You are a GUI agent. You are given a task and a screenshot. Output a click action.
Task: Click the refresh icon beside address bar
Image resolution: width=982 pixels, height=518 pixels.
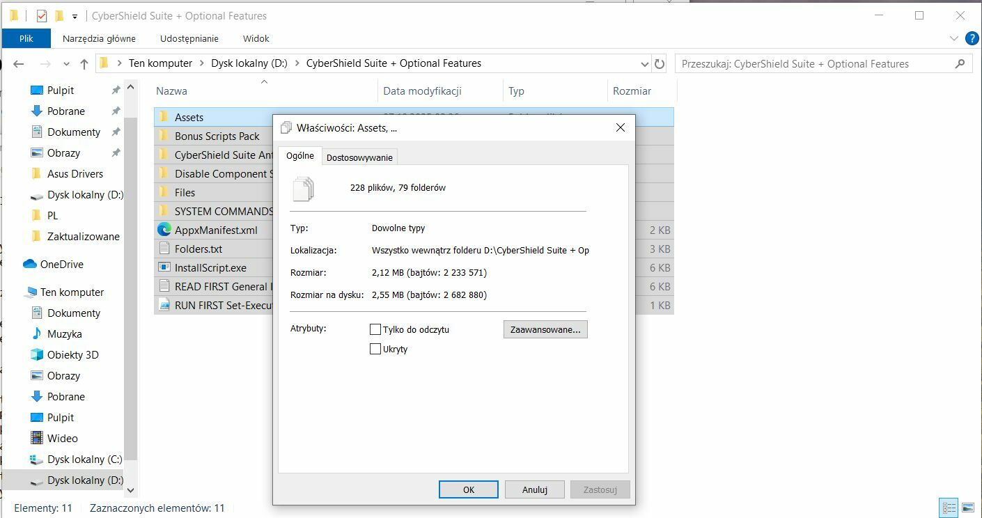(x=660, y=63)
